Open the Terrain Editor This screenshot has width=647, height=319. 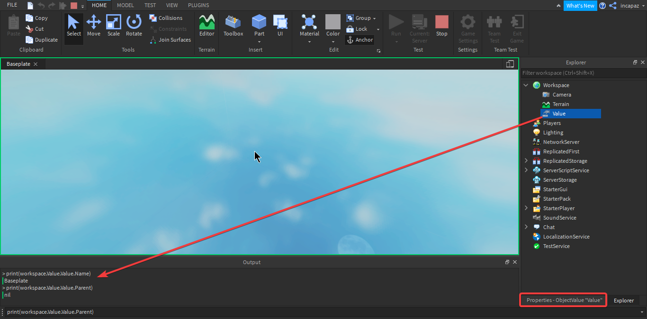207,26
